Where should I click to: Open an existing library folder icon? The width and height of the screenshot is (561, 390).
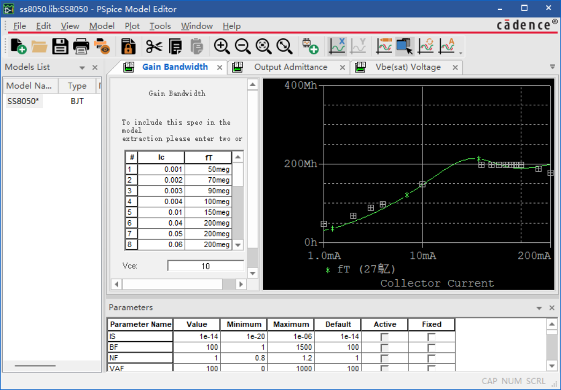[x=39, y=46]
